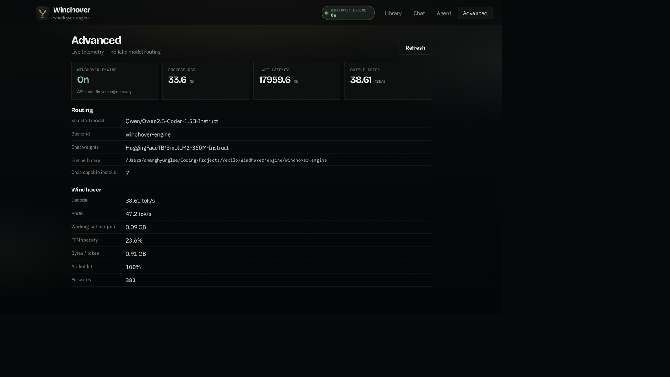Click the engine binary file path

point(226,160)
